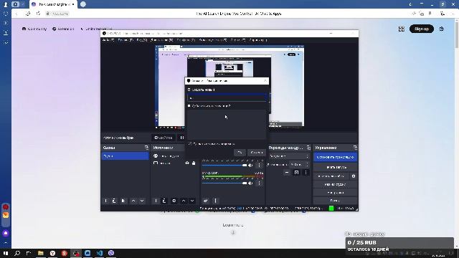
Task: Toggle Make source visible checkbox
Action: (x=189, y=143)
